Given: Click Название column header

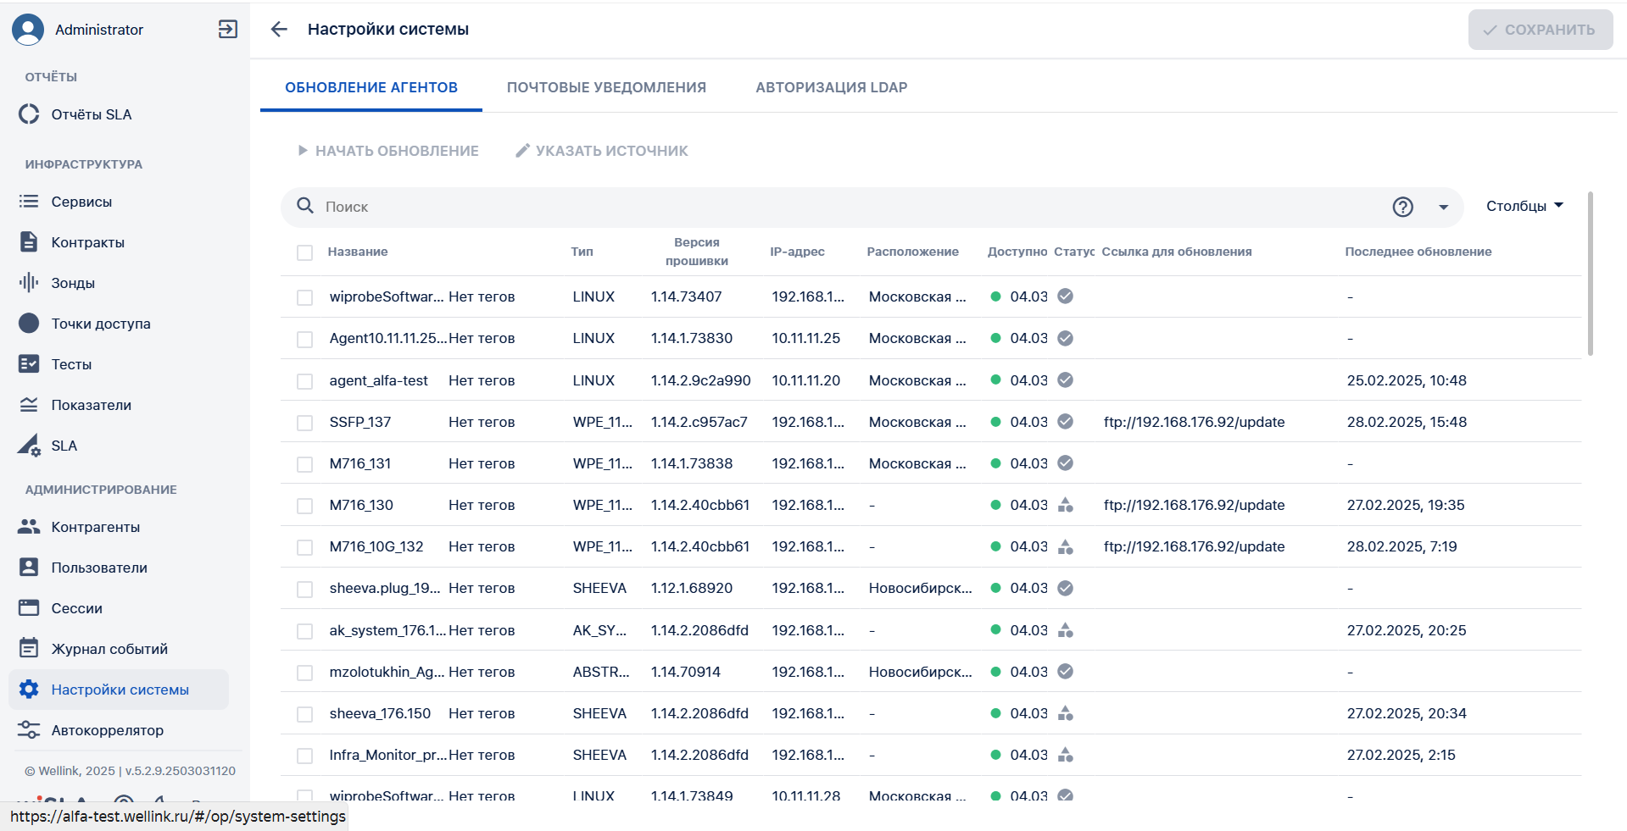Looking at the screenshot, I should pyautogui.click(x=358, y=252).
